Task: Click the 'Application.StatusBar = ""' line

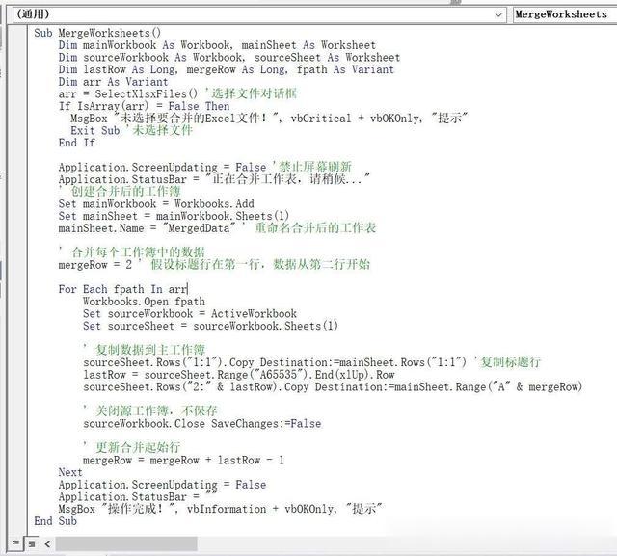Action: point(138,496)
